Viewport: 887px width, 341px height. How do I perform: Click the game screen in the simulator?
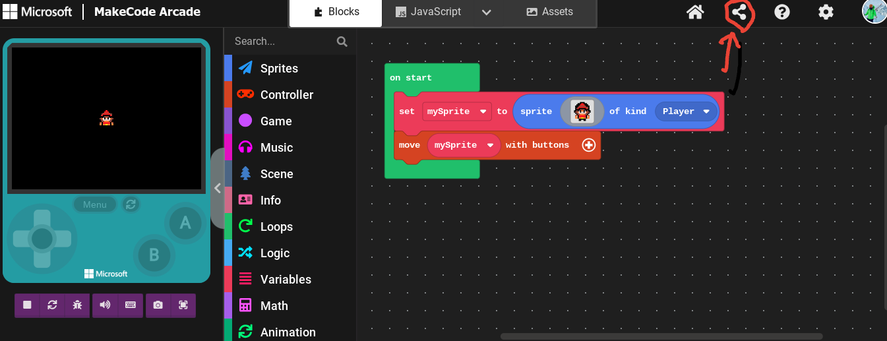click(x=107, y=119)
